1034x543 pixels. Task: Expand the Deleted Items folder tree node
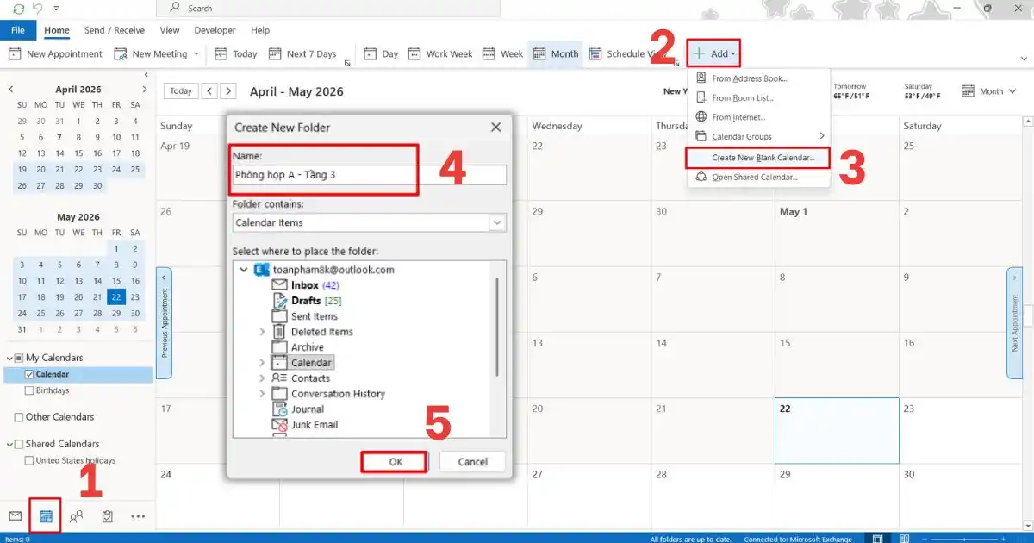pos(262,332)
